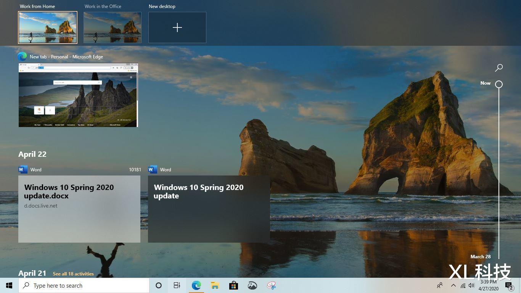Screen dimensions: 521x293
Task: Open Microsoft Edge from the taskbar
Action: click(196, 285)
